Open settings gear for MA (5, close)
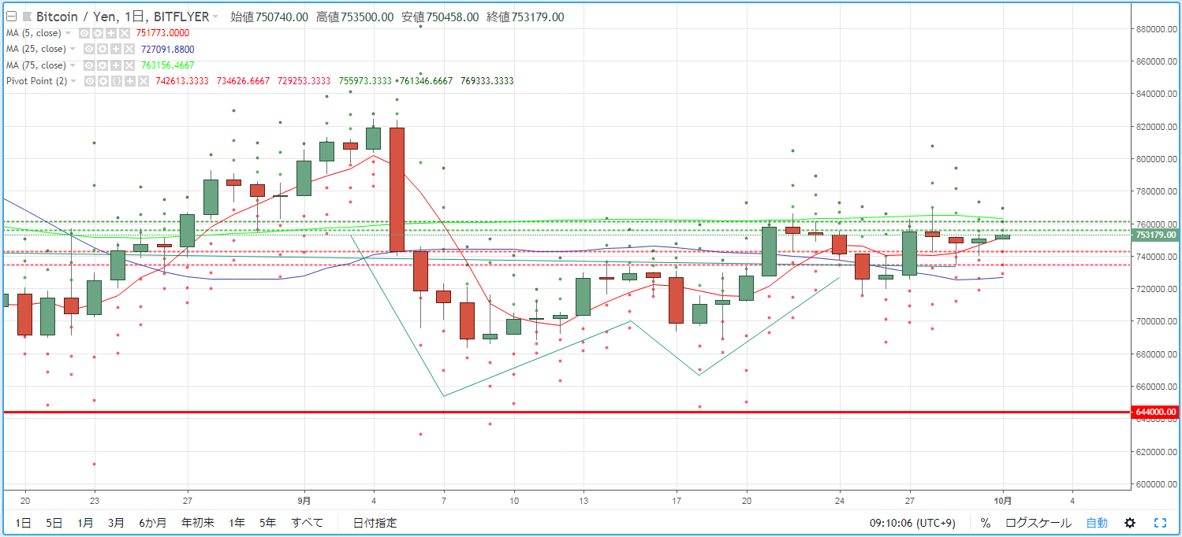 pos(98,33)
